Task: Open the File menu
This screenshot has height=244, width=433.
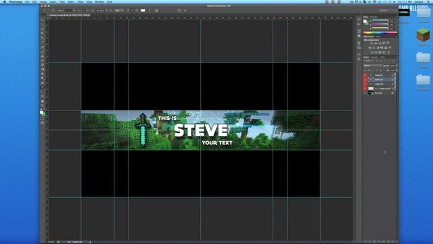Action: tap(27, 1)
